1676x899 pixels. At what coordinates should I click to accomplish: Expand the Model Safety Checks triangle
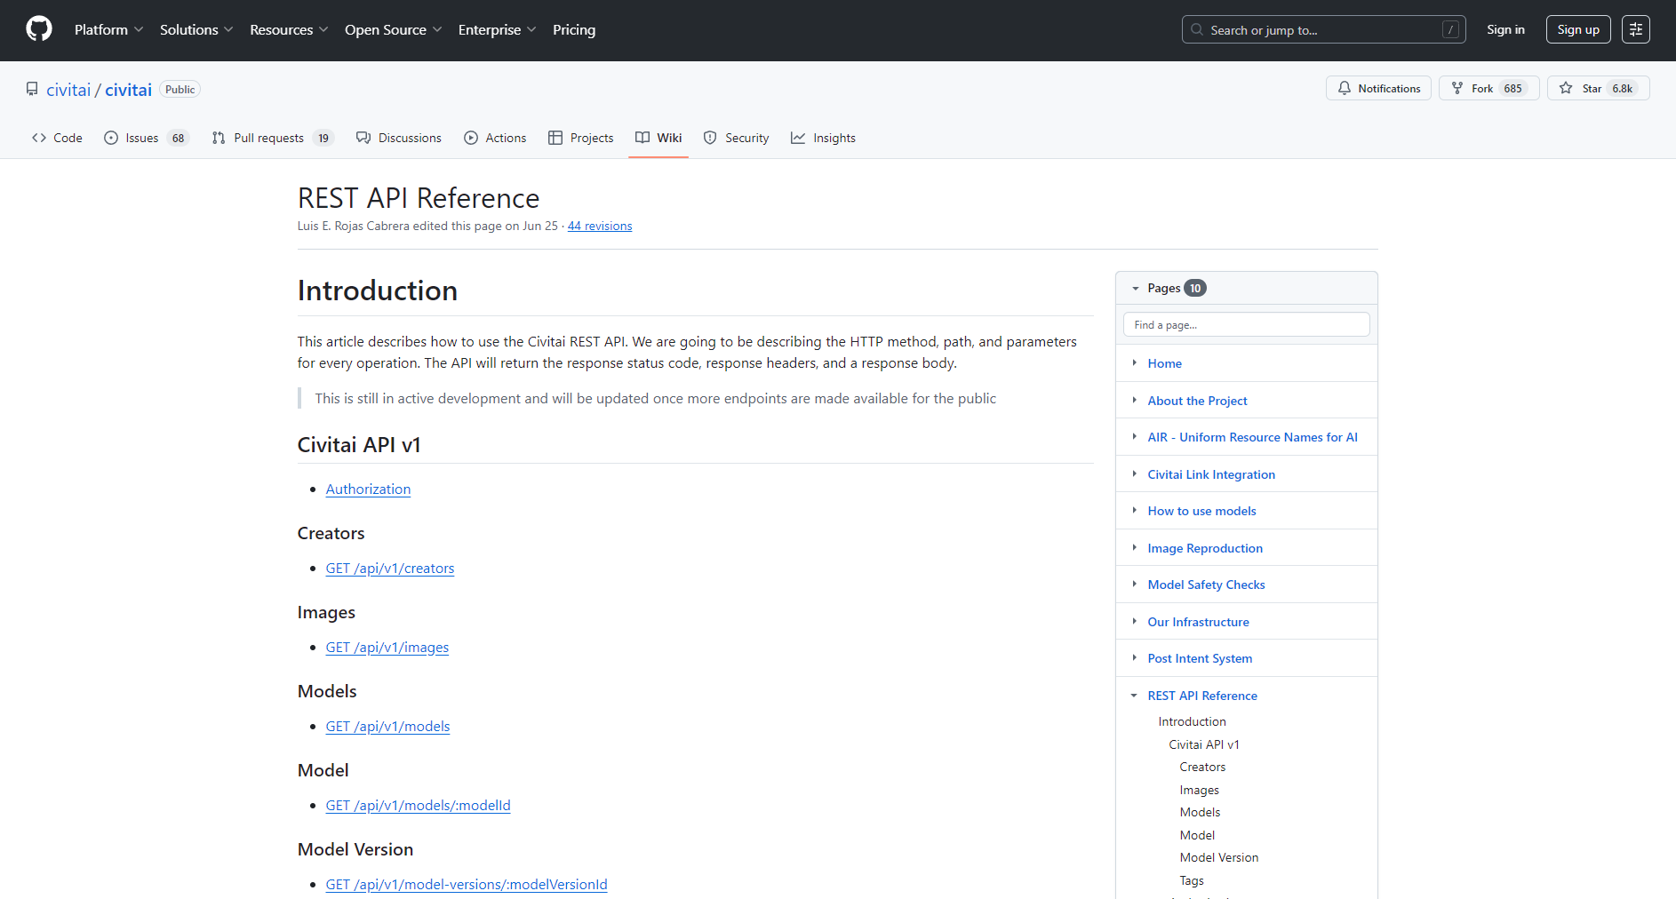coord(1134,584)
